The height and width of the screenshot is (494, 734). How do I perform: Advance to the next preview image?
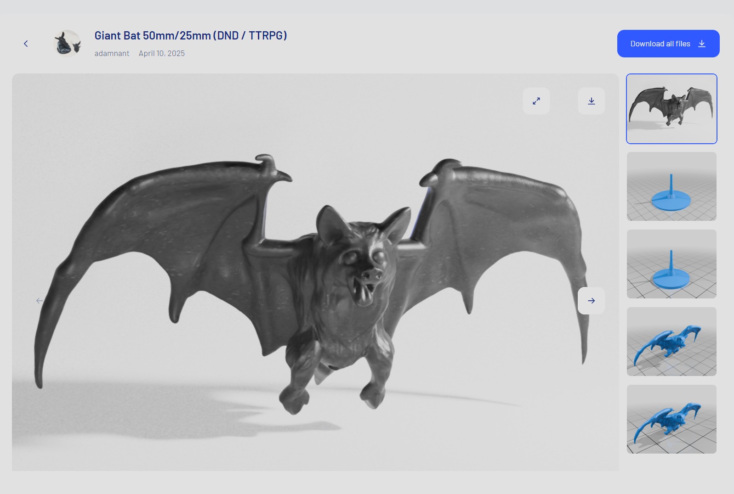pos(591,301)
